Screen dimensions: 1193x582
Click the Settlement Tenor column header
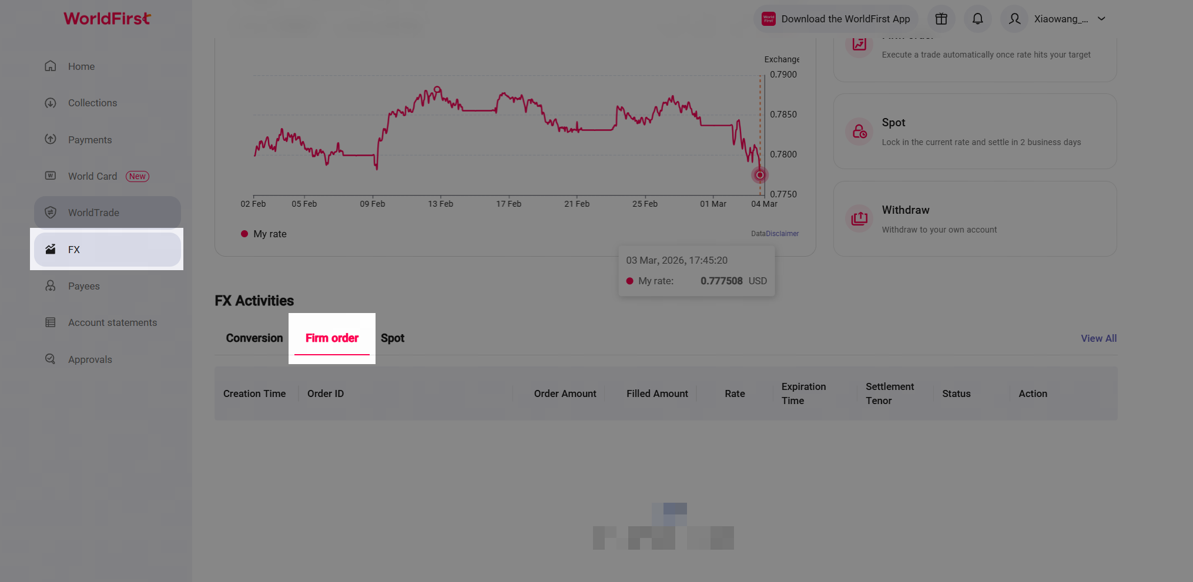tap(890, 393)
